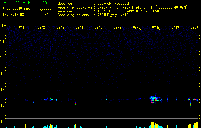Click the 0348 time marker
201x128 pixels.
(156, 28)
